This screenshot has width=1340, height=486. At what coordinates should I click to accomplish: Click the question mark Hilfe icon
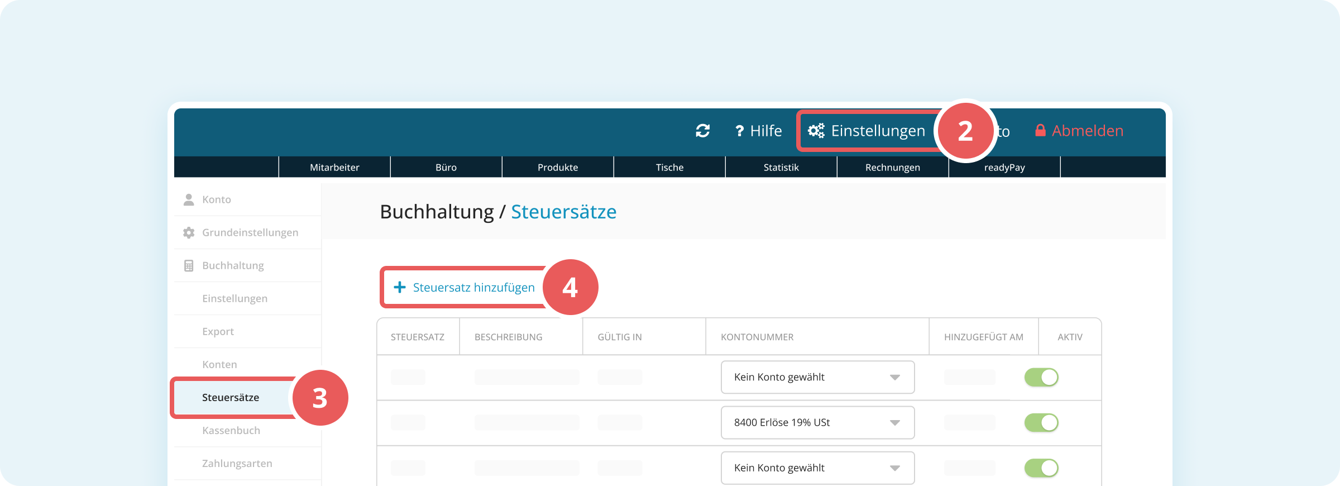[739, 131]
